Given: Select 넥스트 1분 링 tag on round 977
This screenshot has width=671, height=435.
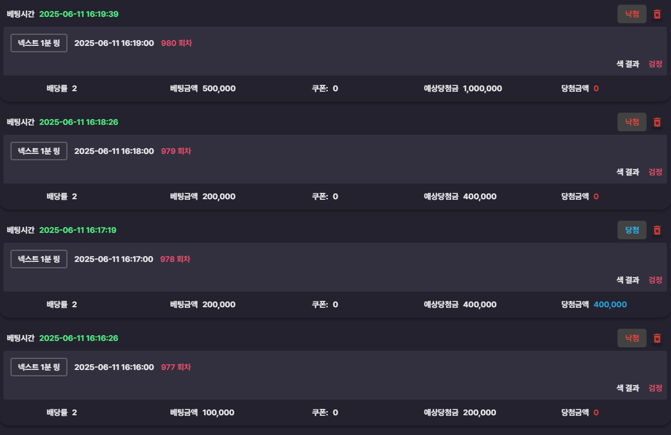Looking at the screenshot, I should [39, 368].
